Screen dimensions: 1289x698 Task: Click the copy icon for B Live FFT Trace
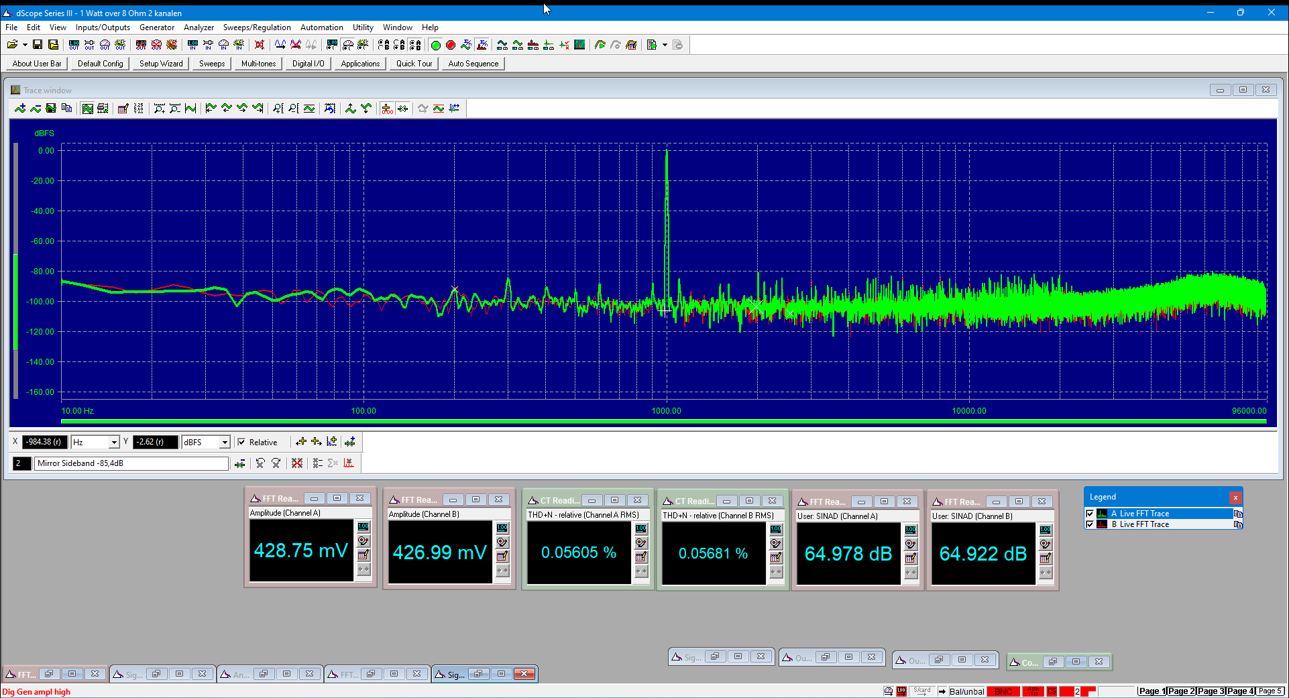pos(1238,524)
